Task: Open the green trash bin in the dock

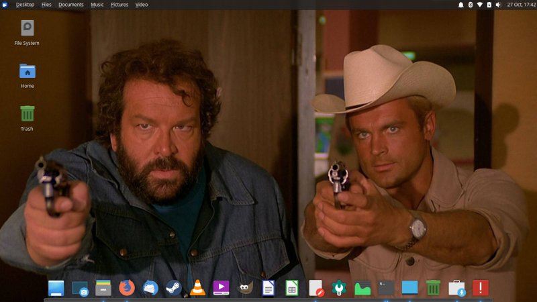Action: click(433, 288)
